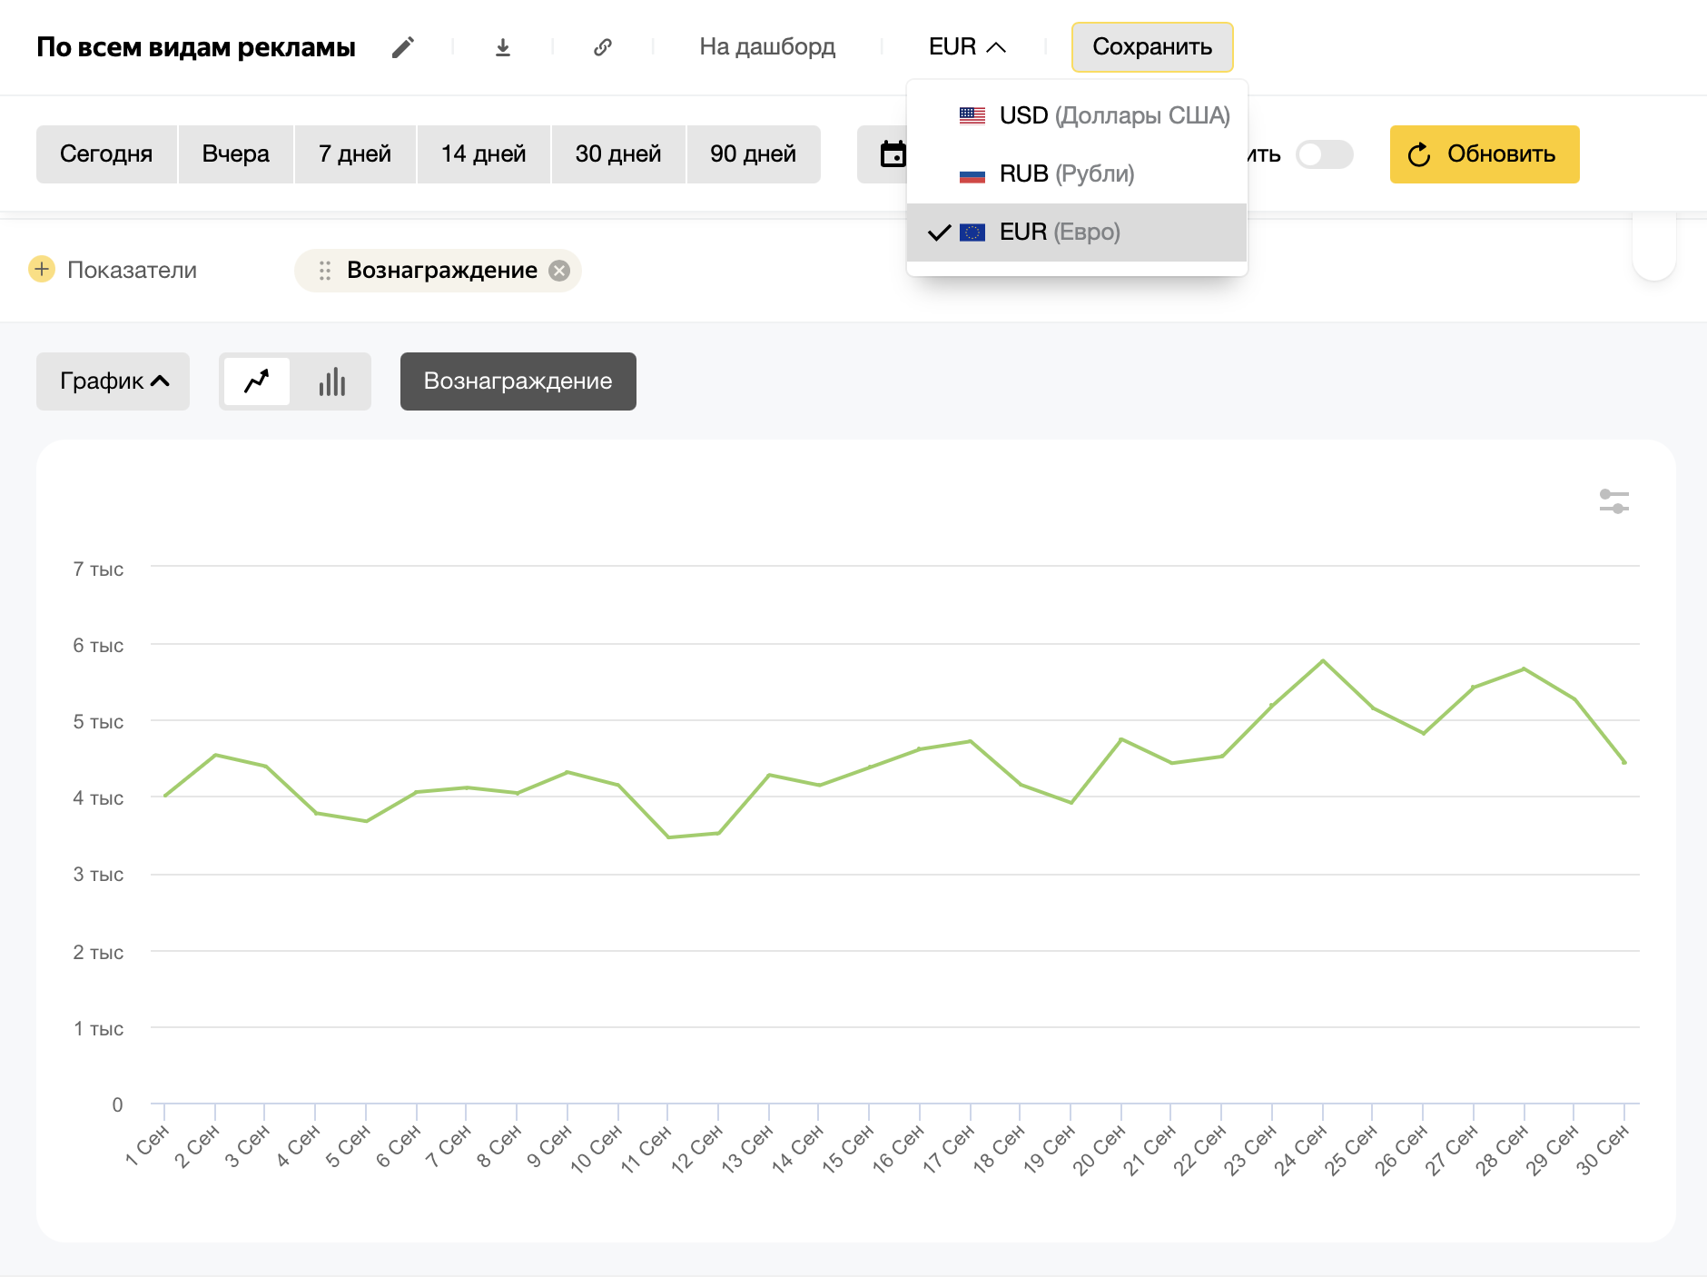This screenshot has height=1277, width=1707.
Task: Click the download report icon
Action: [x=503, y=47]
